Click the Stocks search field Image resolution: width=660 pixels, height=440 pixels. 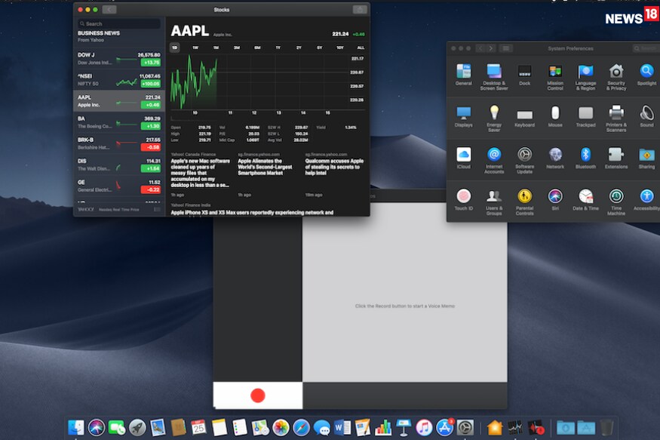pyautogui.click(x=119, y=24)
